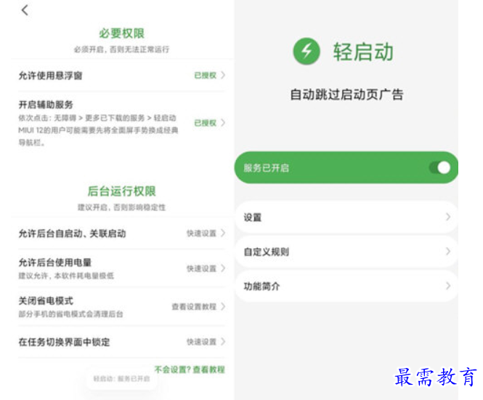
Task: Click 已授权 status next to 允许使用悬浮窗
Action: tap(205, 75)
